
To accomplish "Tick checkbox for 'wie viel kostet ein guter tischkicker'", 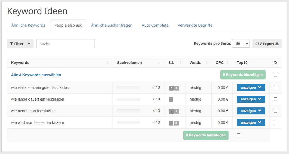I will [275, 88].
